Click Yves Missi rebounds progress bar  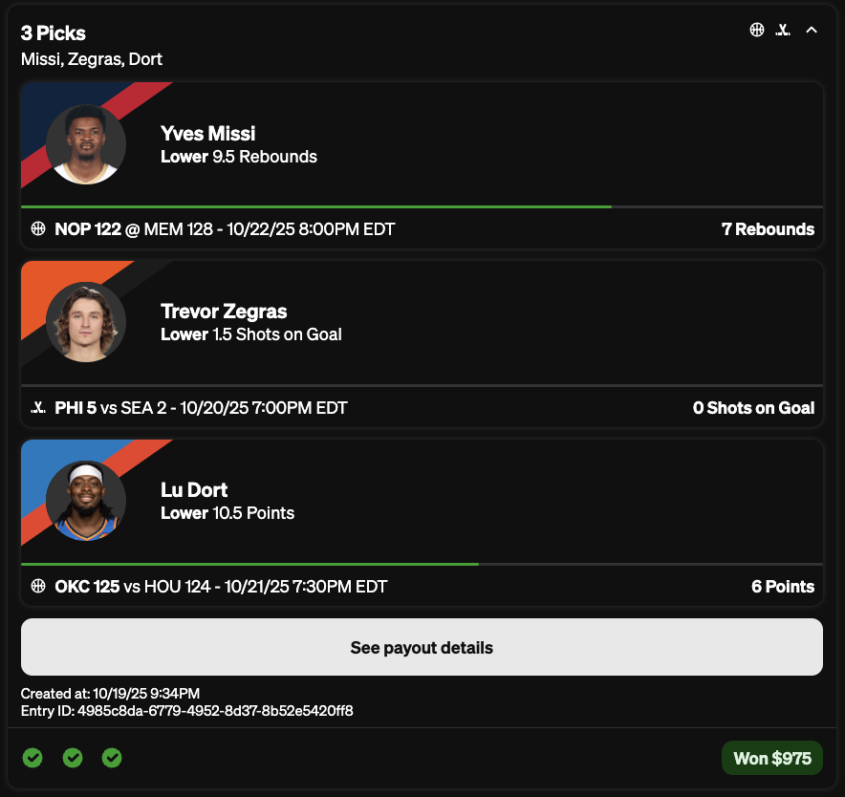315,206
